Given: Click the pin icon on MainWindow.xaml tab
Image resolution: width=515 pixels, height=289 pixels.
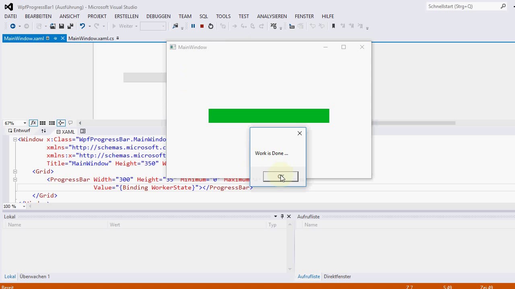Looking at the screenshot, I should (56, 39).
